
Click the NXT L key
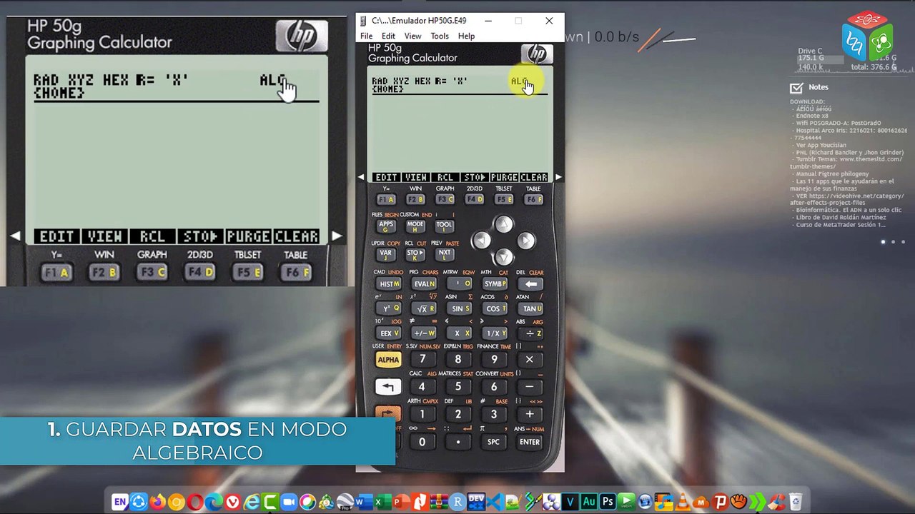point(444,253)
